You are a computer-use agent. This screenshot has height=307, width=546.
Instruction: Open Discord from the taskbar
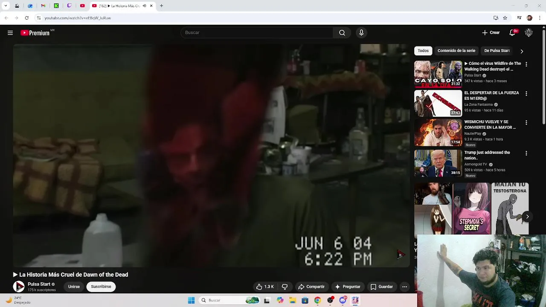click(343, 300)
